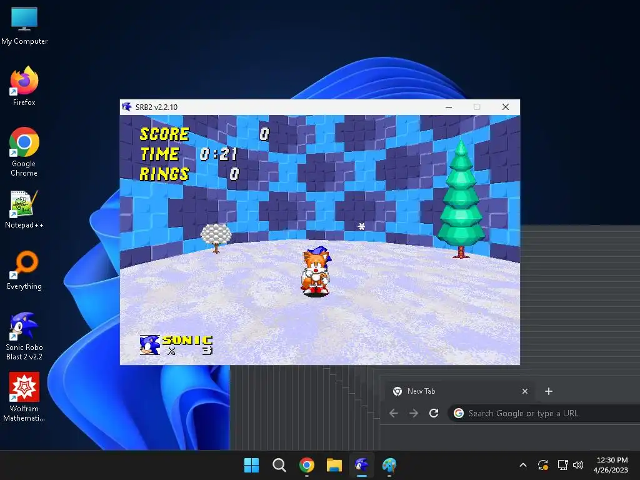This screenshot has height=480, width=640.
Task: Close the SRB2 v2.2.10 window
Action: 505,107
